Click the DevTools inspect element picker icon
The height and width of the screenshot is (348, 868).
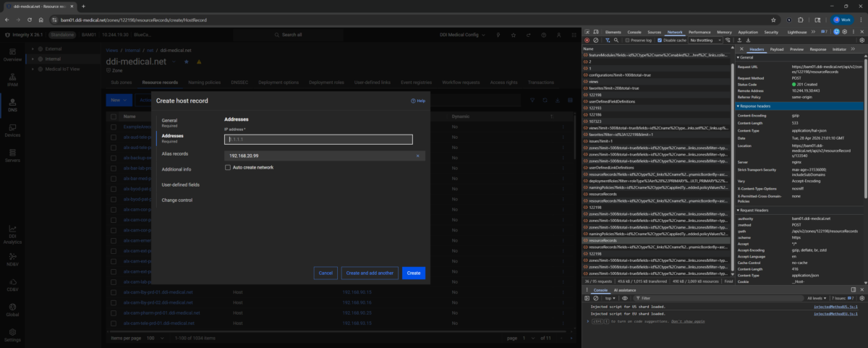pyautogui.click(x=588, y=33)
